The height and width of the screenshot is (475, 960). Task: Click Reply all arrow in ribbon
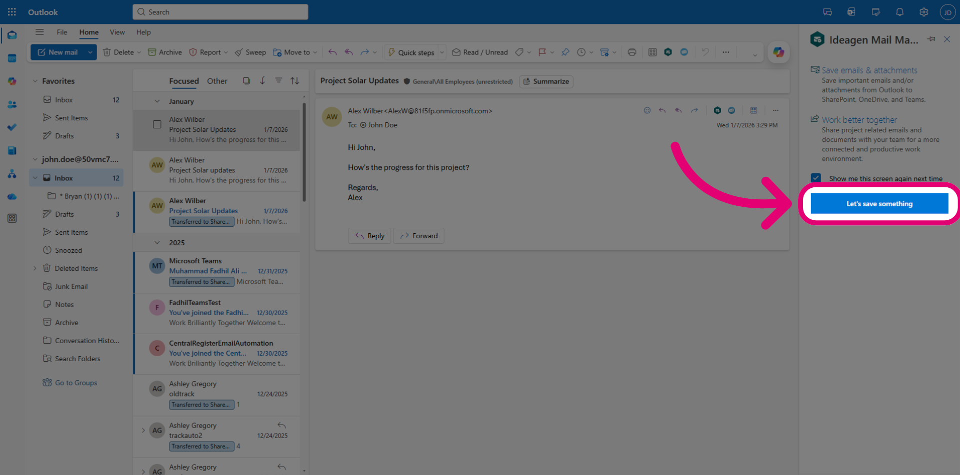click(348, 52)
